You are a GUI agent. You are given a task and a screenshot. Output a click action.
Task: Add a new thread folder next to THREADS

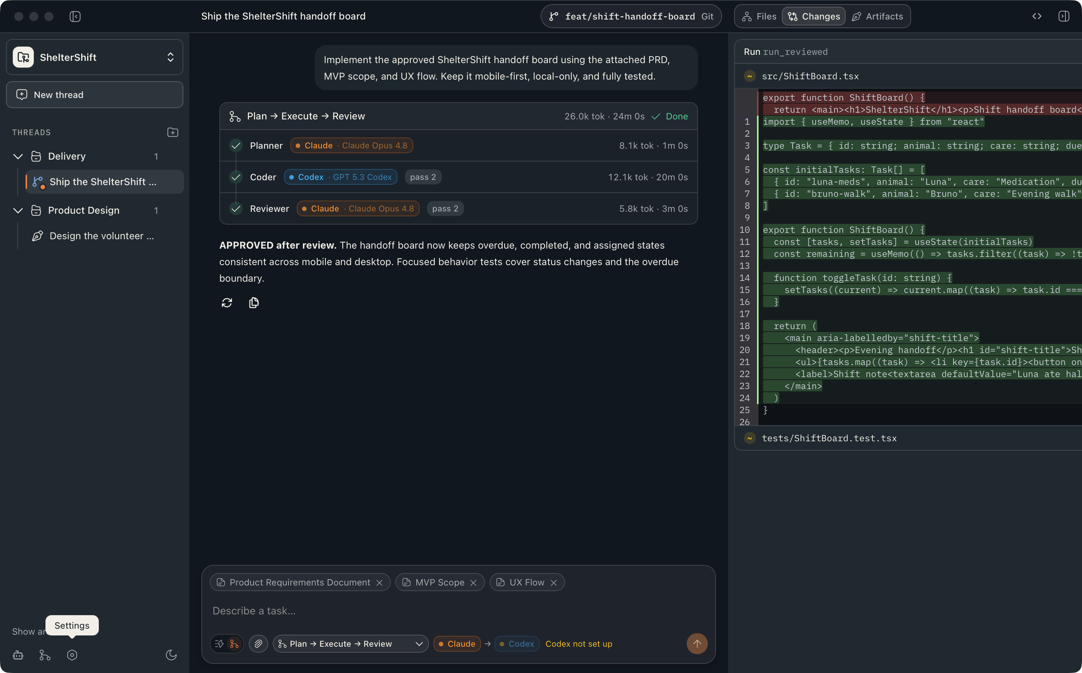click(x=173, y=132)
